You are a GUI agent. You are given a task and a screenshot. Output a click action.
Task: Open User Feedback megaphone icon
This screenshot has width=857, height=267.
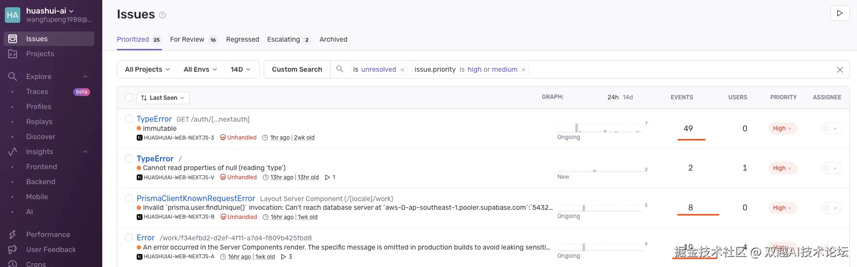click(x=13, y=250)
